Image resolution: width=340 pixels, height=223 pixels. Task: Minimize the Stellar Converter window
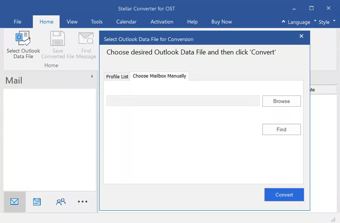(294, 9)
